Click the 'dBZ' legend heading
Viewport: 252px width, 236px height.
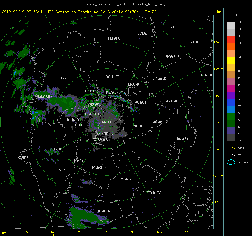click(x=237, y=15)
